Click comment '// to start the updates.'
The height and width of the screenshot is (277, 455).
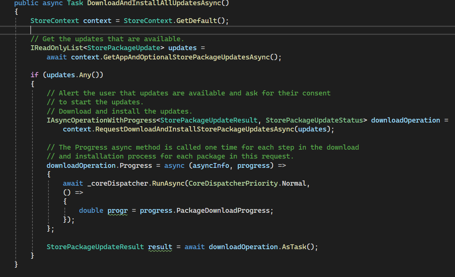pyautogui.click(x=95, y=102)
